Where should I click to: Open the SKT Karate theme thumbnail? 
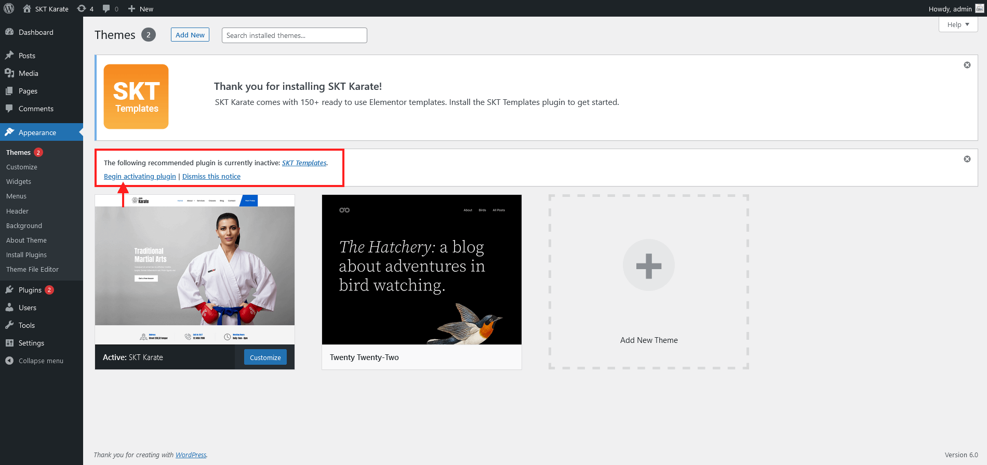coord(195,270)
